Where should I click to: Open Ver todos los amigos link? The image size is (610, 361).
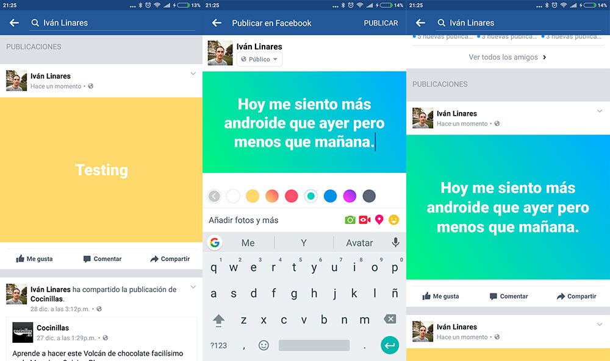508,57
